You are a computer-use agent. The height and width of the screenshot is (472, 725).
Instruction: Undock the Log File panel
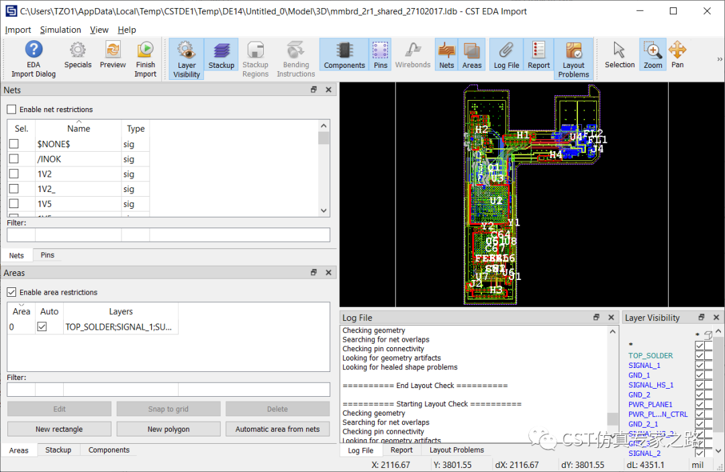597,317
